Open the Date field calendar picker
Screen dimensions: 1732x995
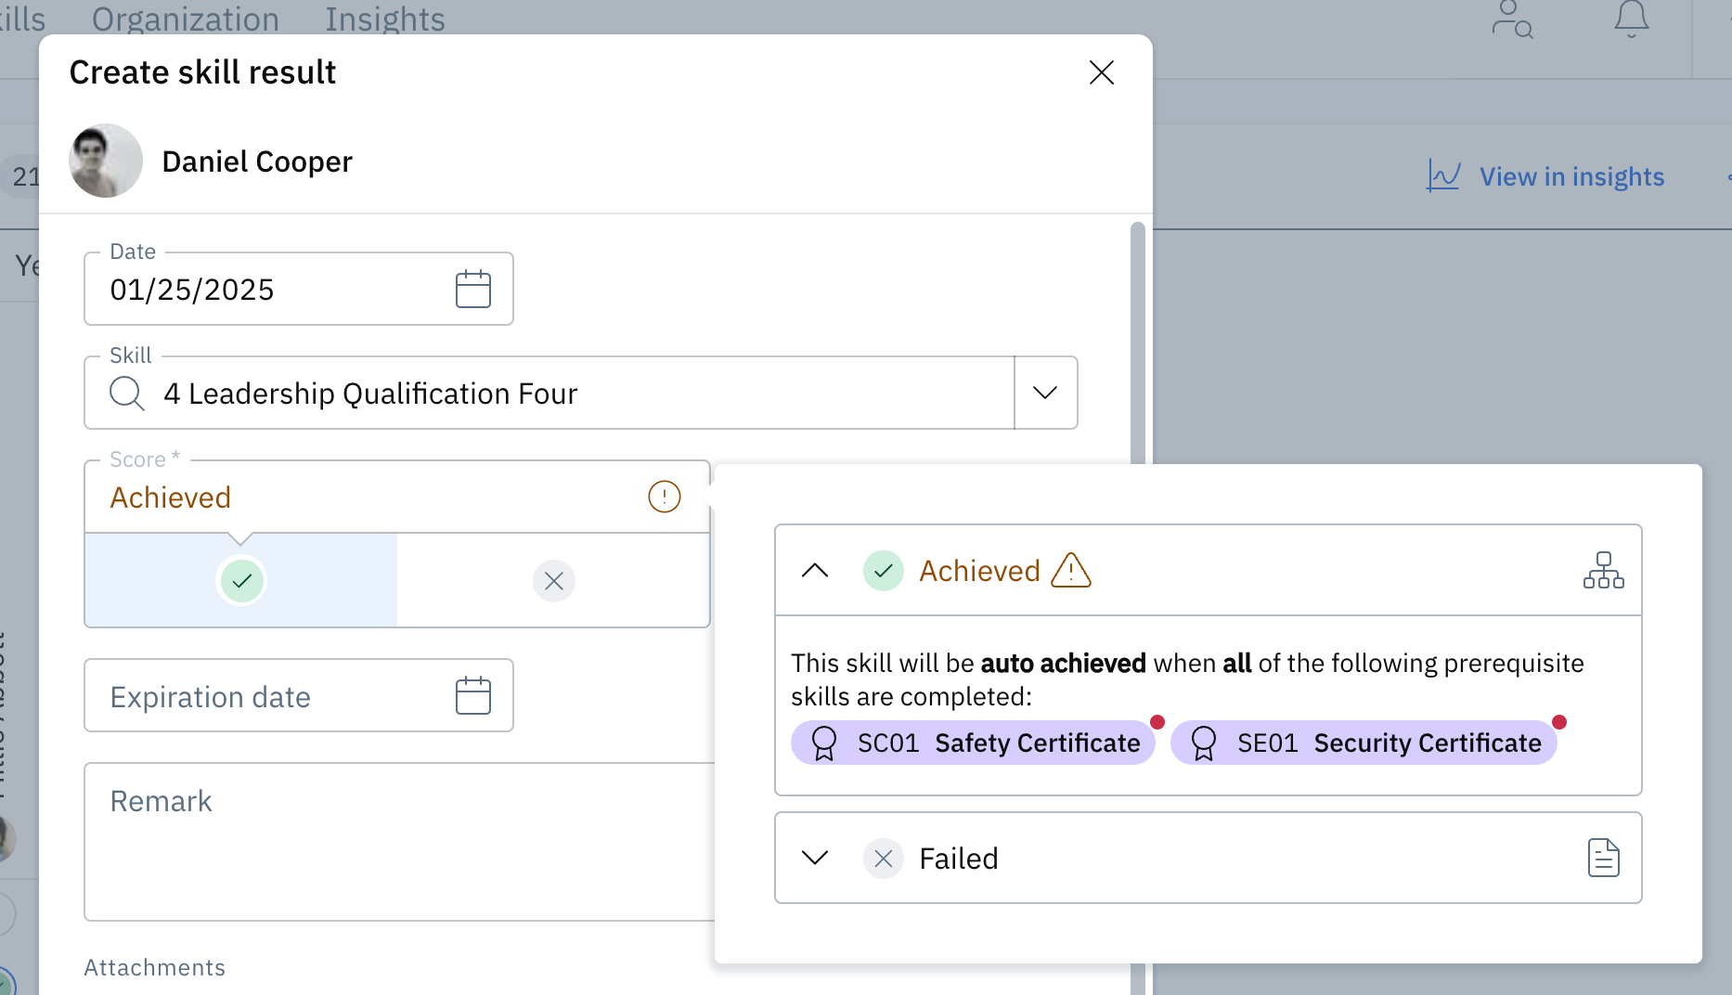tap(472, 290)
